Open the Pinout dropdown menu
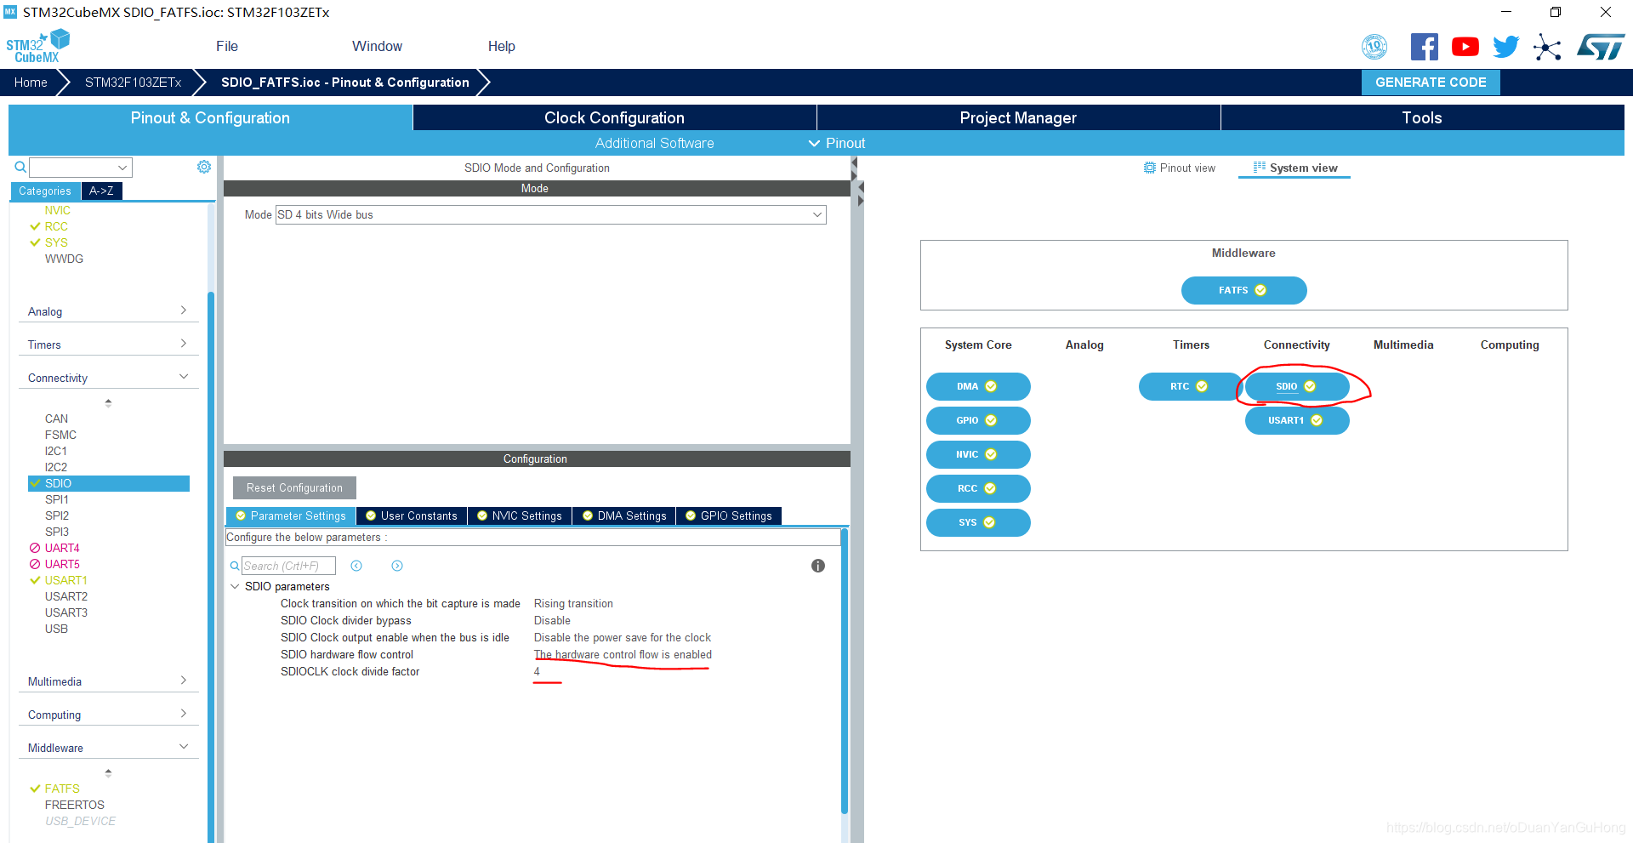This screenshot has width=1633, height=843. [x=837, y=143]
